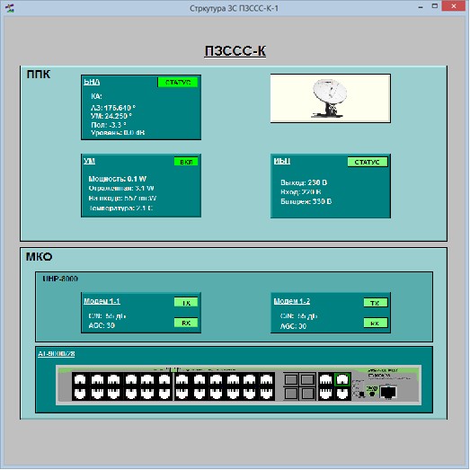
Task: Open the ИБП power supply link
Action: (x=282, y=161)
